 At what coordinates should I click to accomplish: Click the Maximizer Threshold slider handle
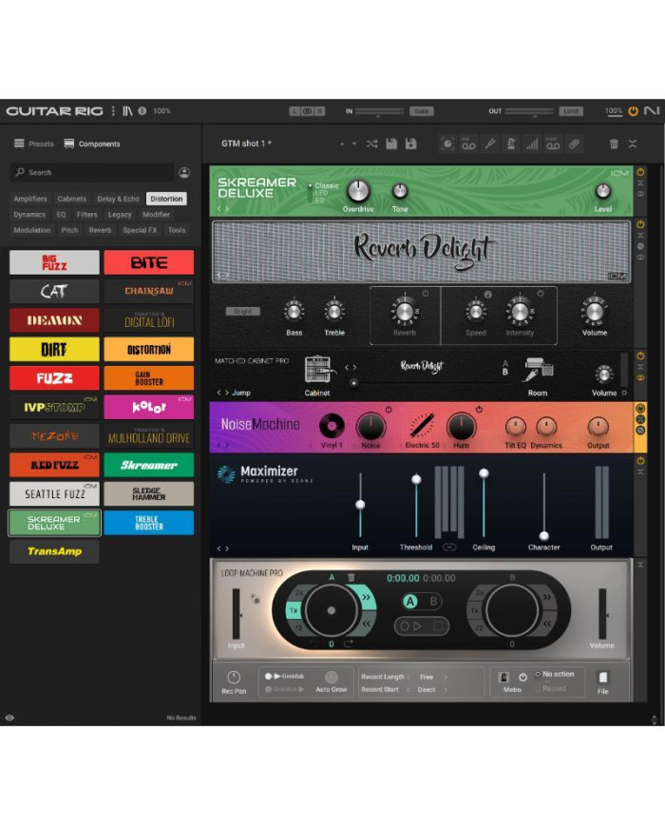416,479
